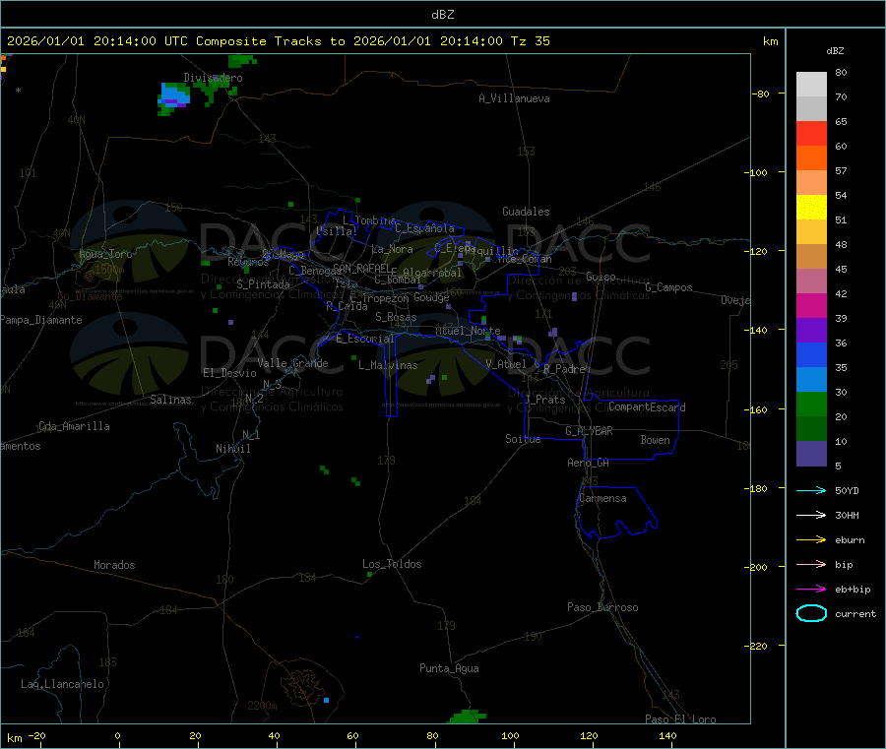Click the Soitue map label
This screenshot has height=749, width=886.
(523, 439)
